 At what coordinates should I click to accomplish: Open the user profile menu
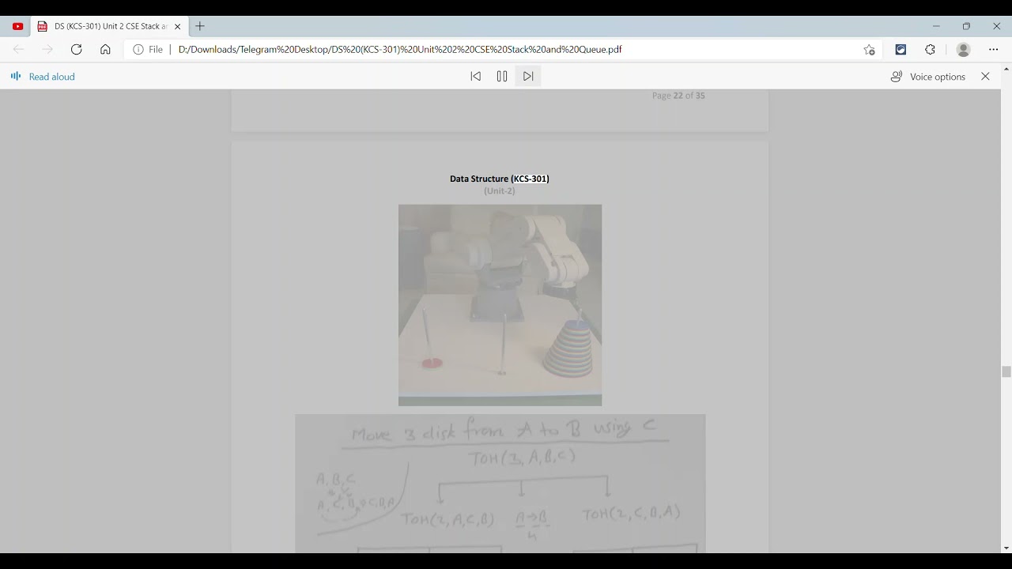963,49
